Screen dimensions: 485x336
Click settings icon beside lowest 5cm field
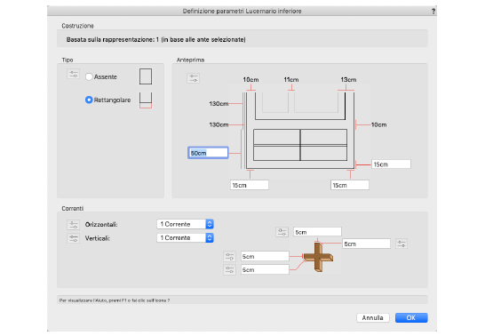(x=229, y=270)
